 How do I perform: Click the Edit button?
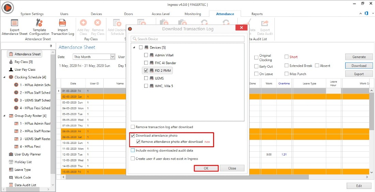359,186
